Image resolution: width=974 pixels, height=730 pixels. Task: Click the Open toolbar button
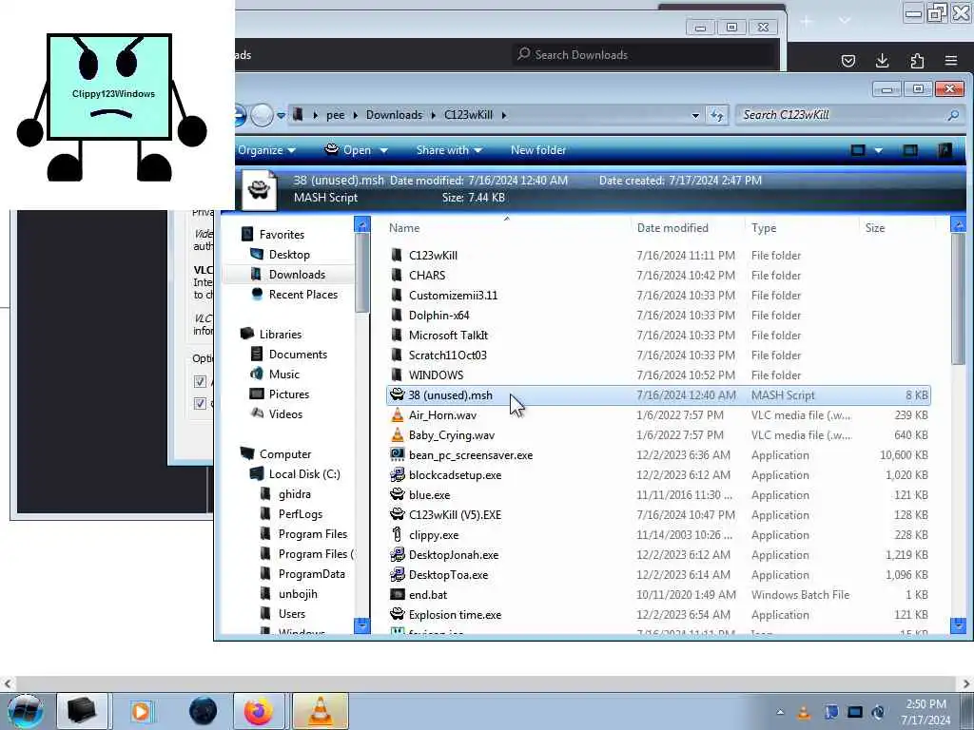click(x=349, y=150)
